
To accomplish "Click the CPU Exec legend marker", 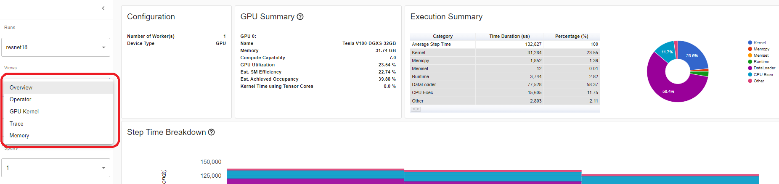I will tap(750, 74).
